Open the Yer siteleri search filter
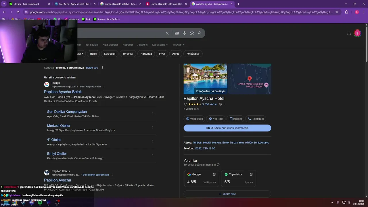368x207 pixels. tap(92, 45)
